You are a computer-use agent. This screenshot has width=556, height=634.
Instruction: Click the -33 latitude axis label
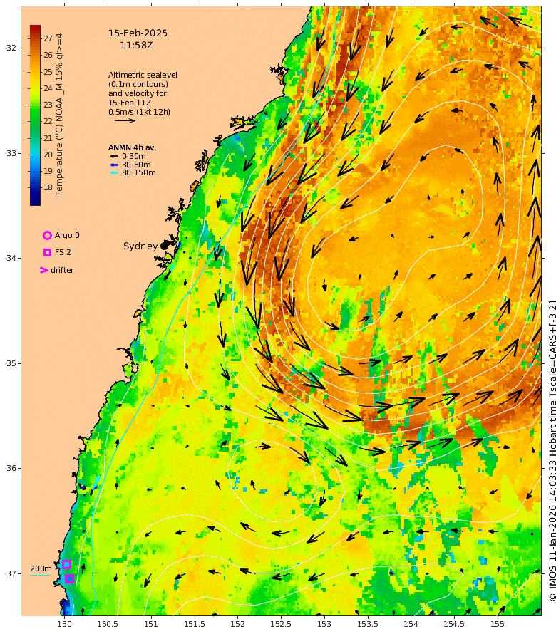coord(11,153)
